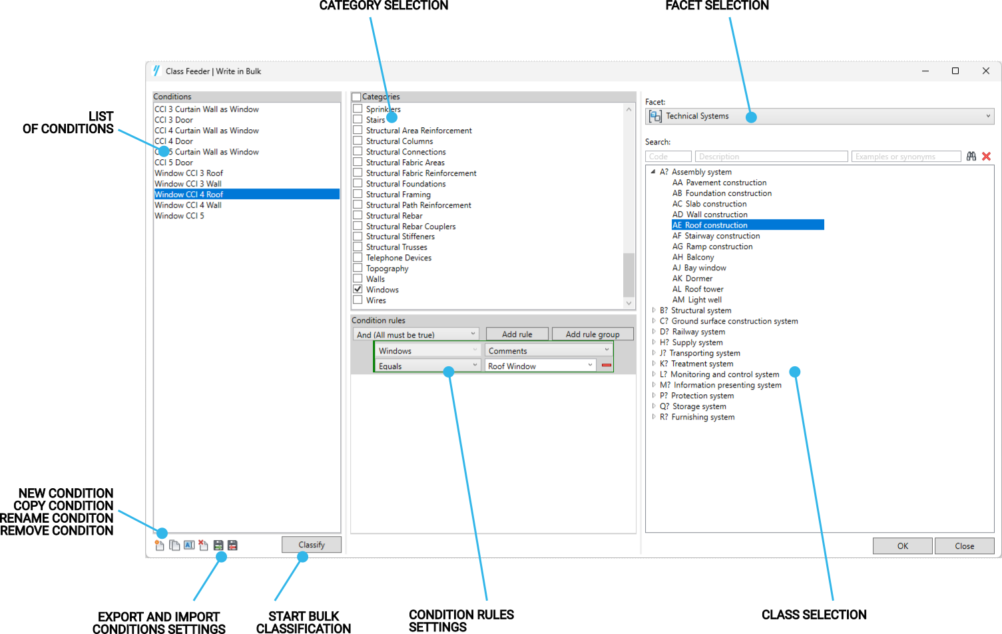Expand the 'J? Transporting system' node

(653, 353)
